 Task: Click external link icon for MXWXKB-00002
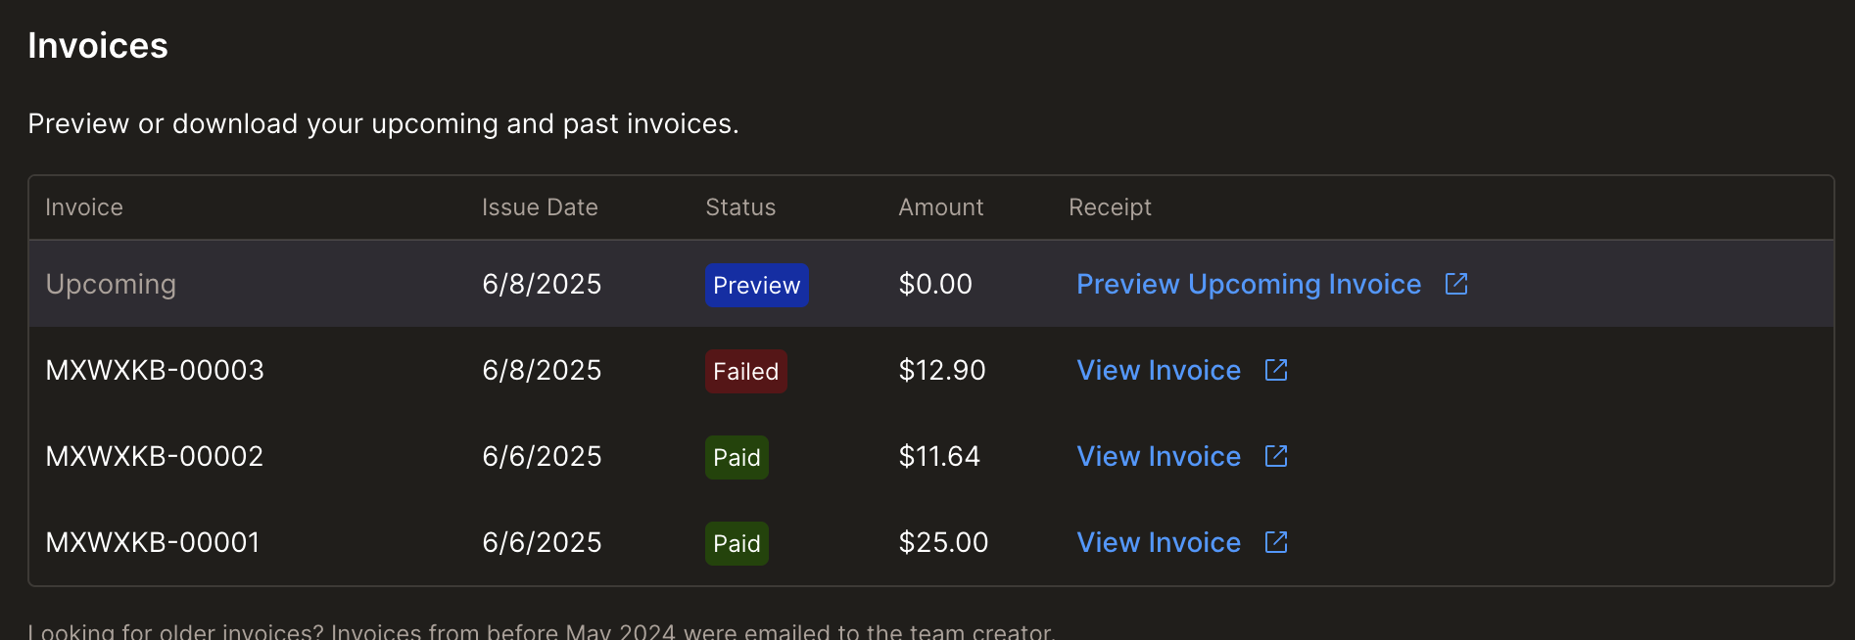(x=1276, y=456)
